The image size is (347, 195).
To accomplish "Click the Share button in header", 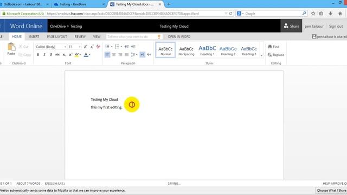I will point(291,26).
